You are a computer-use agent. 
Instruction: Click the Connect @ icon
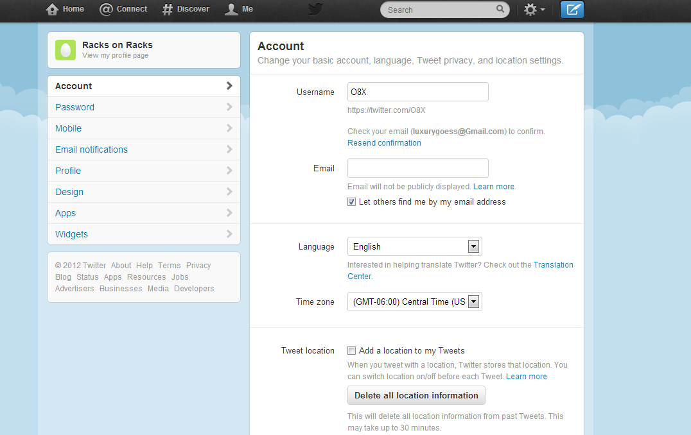pos(106,9)
